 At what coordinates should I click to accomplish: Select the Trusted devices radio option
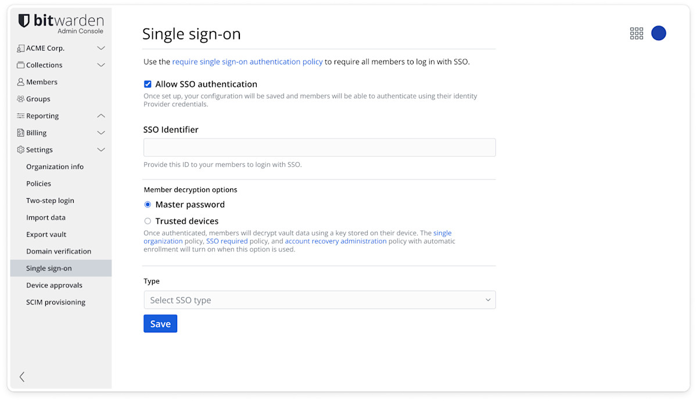148,221
